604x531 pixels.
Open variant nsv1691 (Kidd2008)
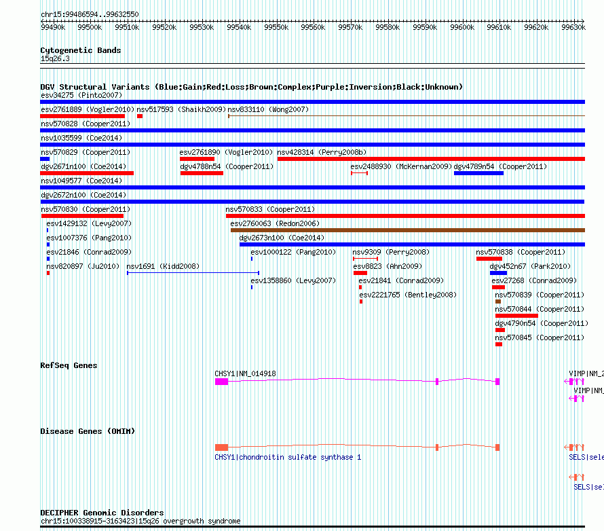click(163, 266)
